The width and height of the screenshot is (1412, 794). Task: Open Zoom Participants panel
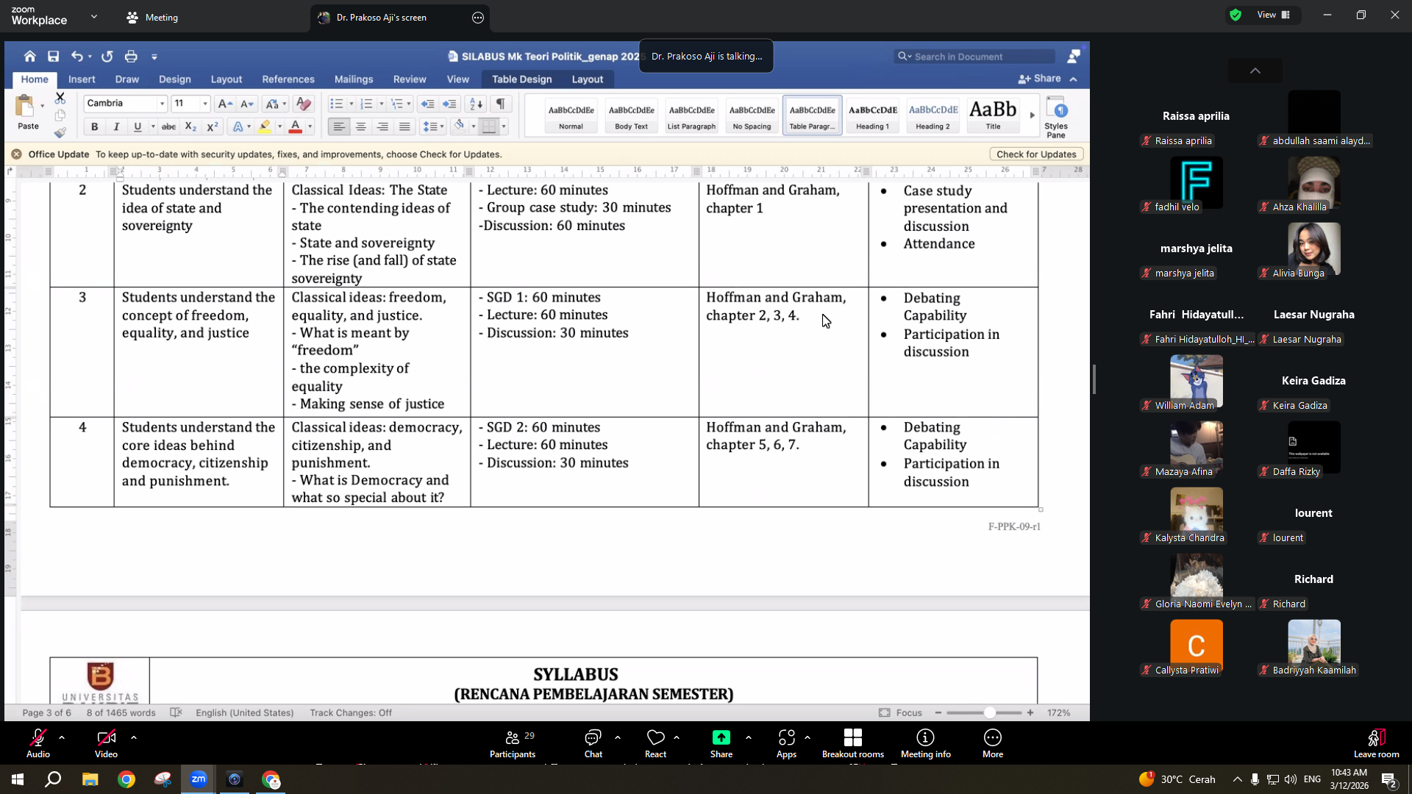coord(513,743)
